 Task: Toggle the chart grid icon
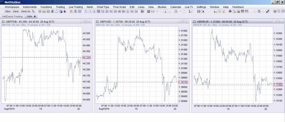[149, 11]
